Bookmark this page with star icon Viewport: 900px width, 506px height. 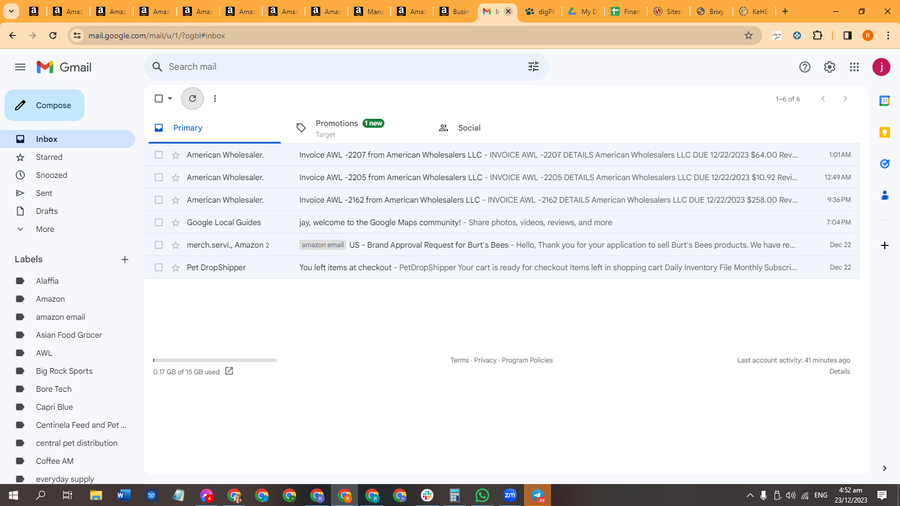click(x=749, y=35)
